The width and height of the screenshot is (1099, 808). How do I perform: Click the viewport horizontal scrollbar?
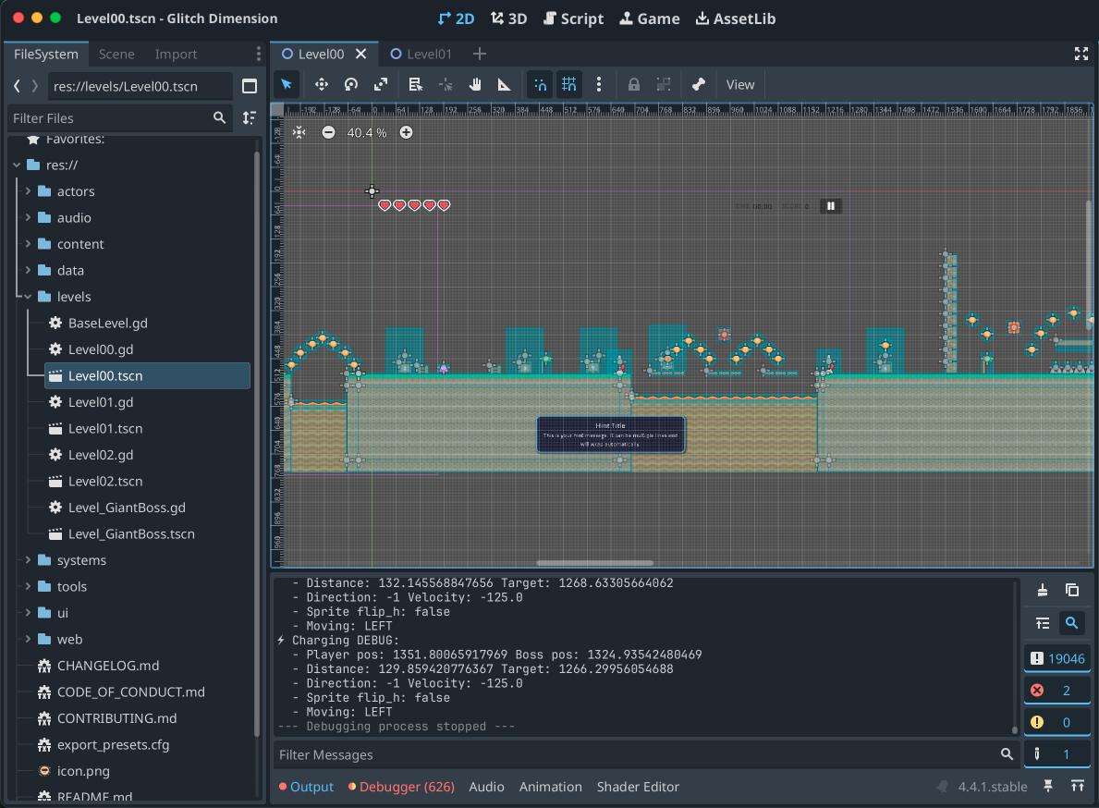coord(595,562)
